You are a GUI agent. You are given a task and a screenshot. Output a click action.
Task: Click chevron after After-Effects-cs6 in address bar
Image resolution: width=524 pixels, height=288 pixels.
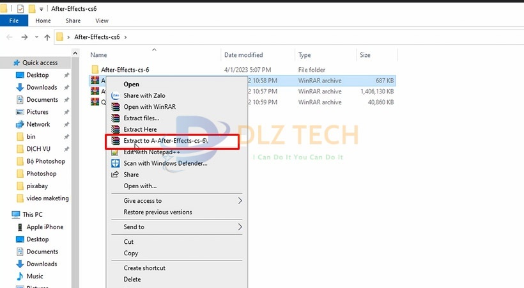[x=125, y=37]
